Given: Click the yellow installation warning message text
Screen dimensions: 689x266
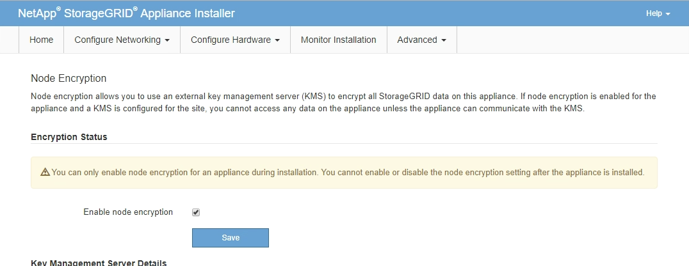Looking at the screenshot, I should tap(348, 173).
